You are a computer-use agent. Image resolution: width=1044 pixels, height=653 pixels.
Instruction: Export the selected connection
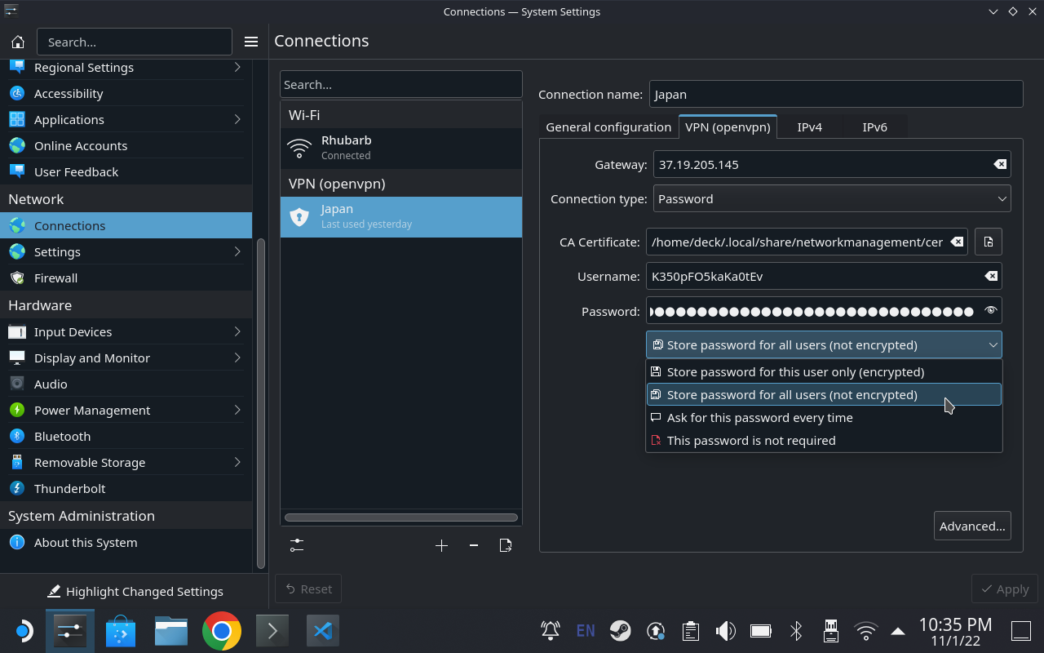pos(505,545)
